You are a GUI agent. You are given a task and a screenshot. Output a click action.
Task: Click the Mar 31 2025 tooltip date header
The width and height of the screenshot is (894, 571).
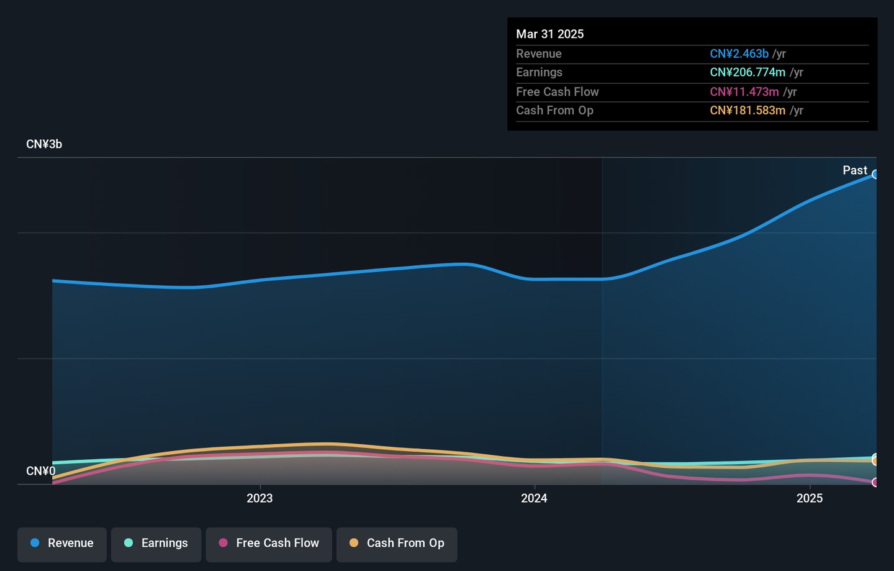(x=550, y=34)
